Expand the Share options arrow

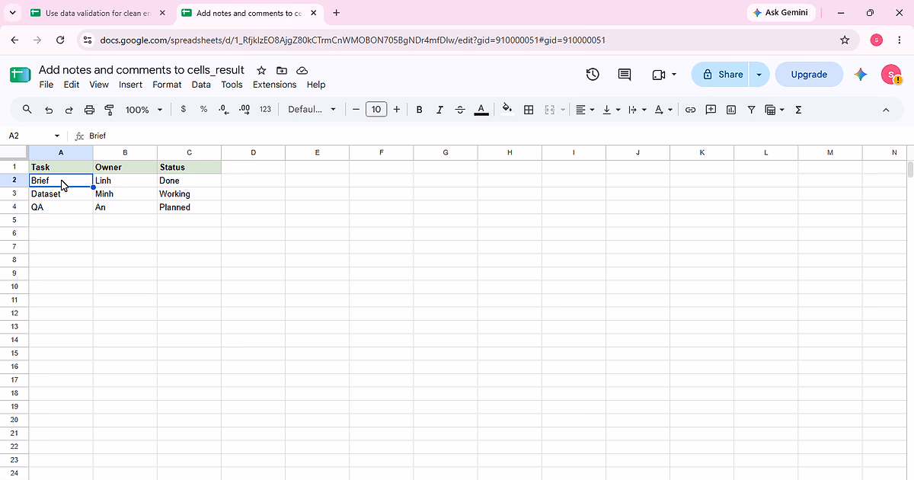[759, 75]
